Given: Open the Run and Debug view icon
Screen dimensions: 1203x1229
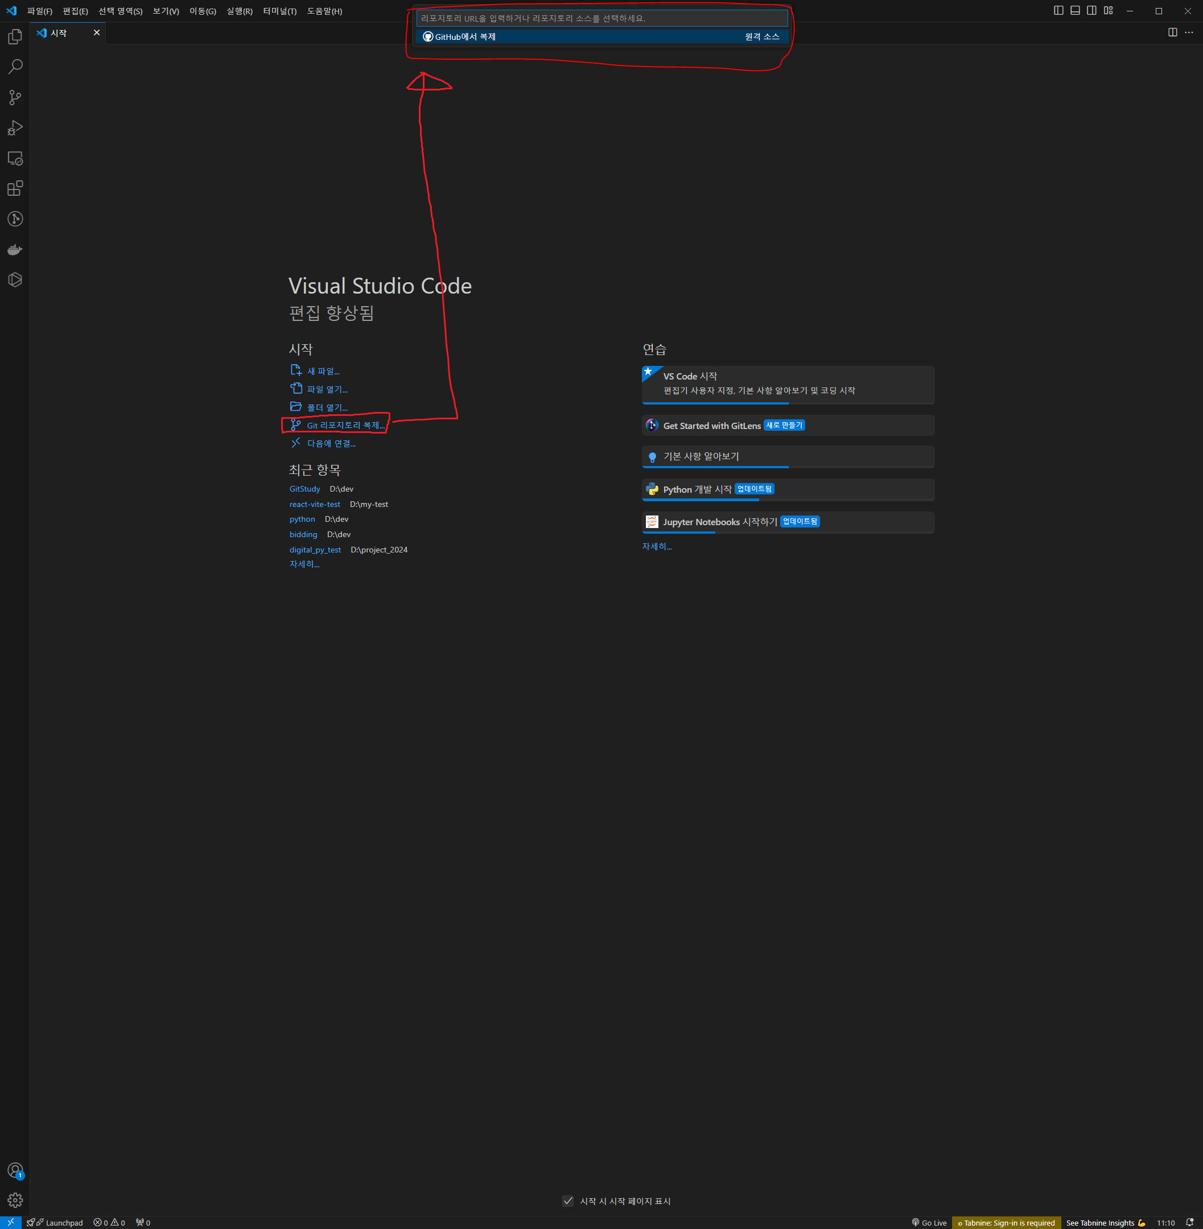Looking at the screenshot, I should (x=15, y=127).
